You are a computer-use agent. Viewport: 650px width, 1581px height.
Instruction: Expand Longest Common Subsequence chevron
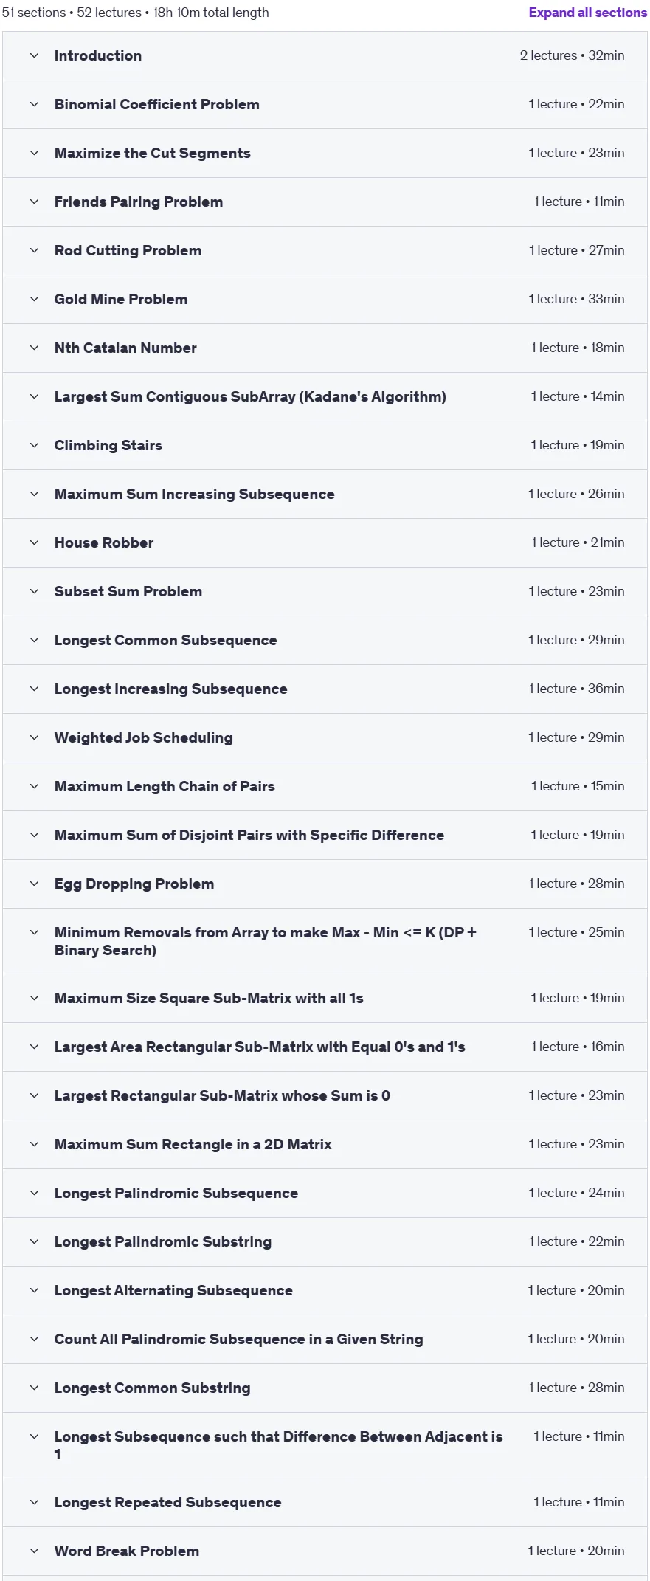(34, 640)
